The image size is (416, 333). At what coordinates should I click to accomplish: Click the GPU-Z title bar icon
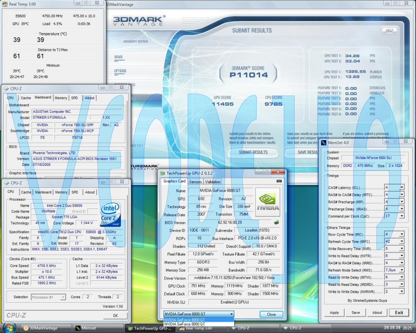click(163, 173)
